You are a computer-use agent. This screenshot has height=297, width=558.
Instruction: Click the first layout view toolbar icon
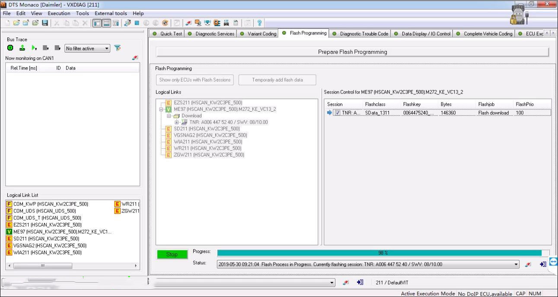(98, 23)
